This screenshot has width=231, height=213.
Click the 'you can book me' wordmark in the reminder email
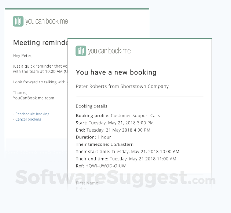coord(47,21)
